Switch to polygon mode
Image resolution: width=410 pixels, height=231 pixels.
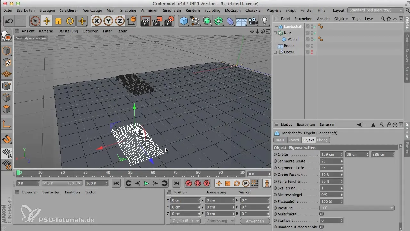pyautogui.click(x=6, y=109)
